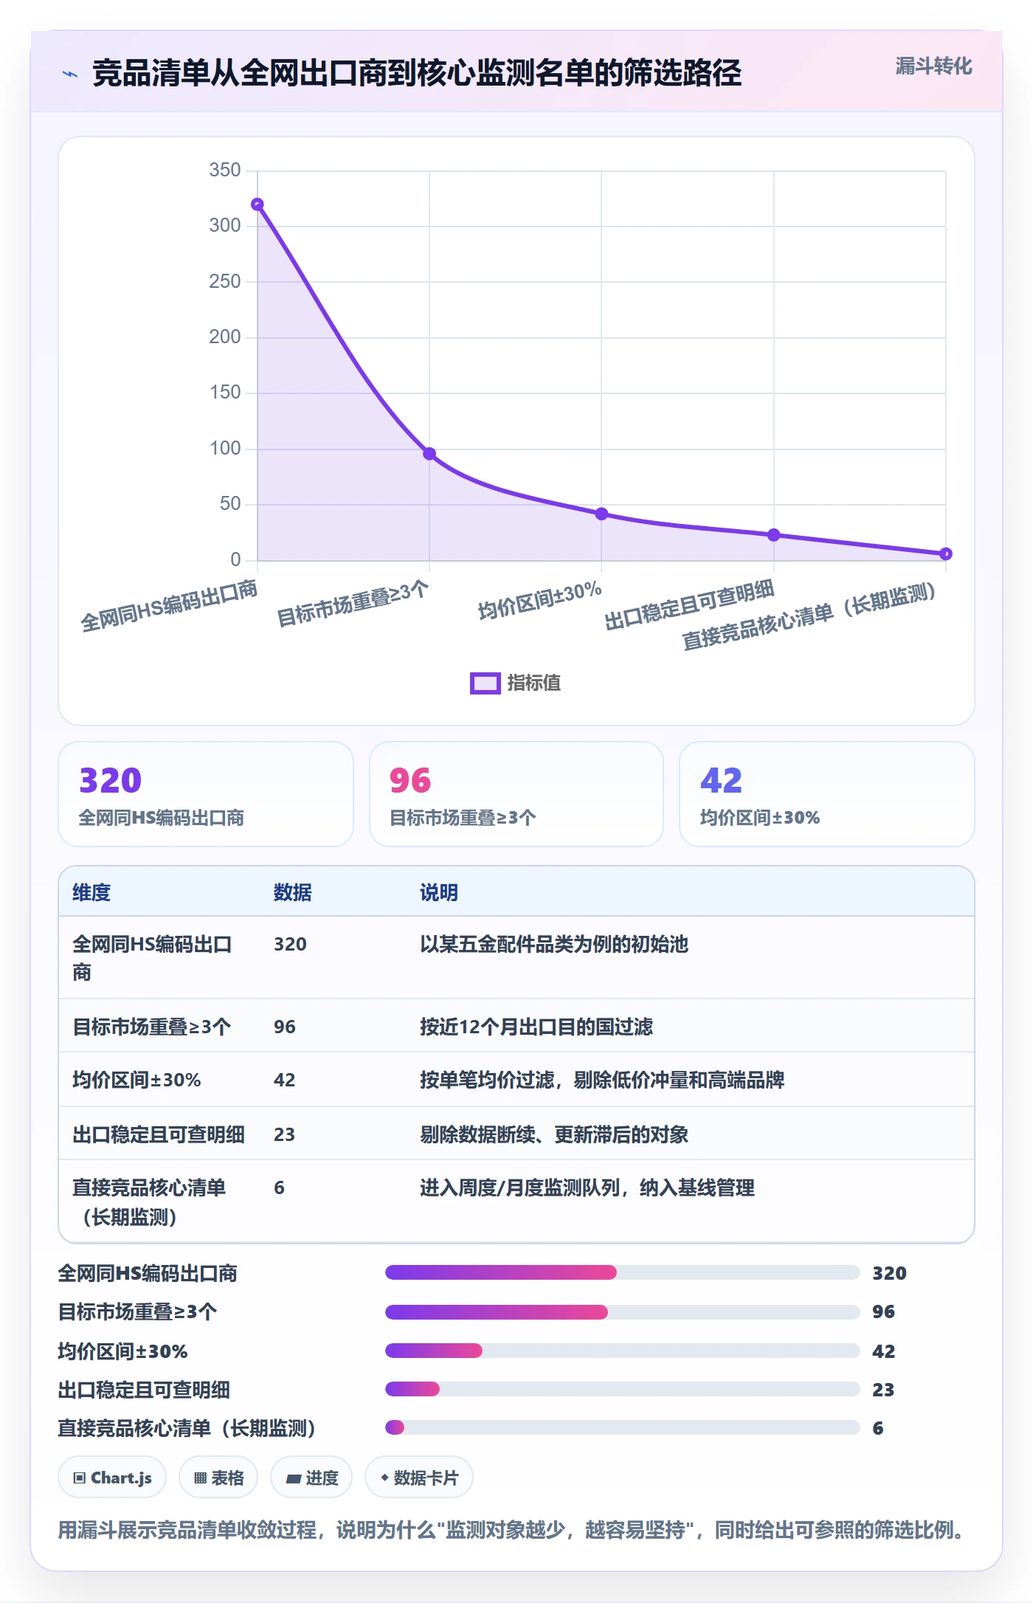
Task: Click the x-axis label 全网同HS编码出口商
Action: click(x=169, y=607)
